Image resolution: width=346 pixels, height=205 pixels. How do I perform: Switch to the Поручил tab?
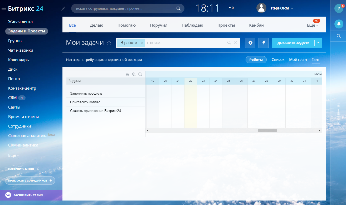[159, 25]
